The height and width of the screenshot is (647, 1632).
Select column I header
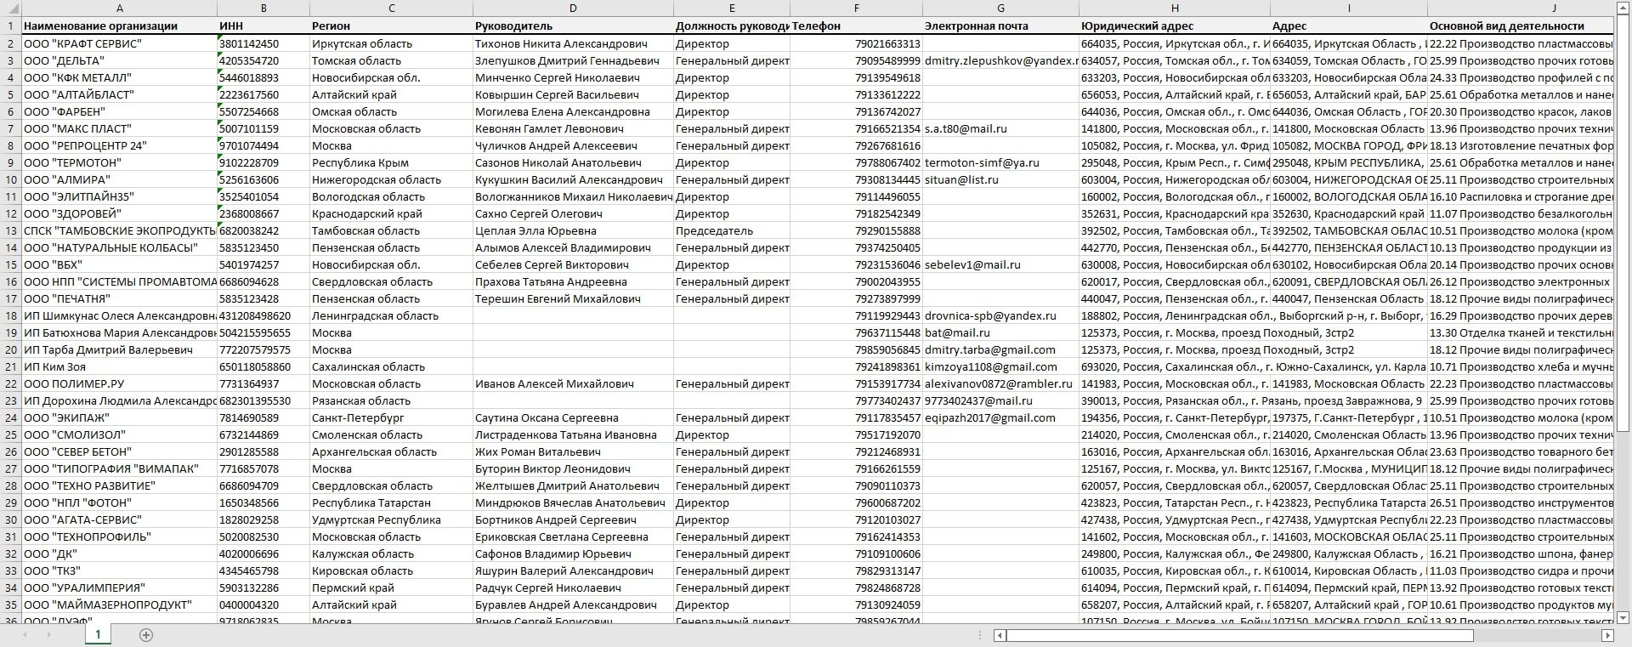tap(1349, 8)
